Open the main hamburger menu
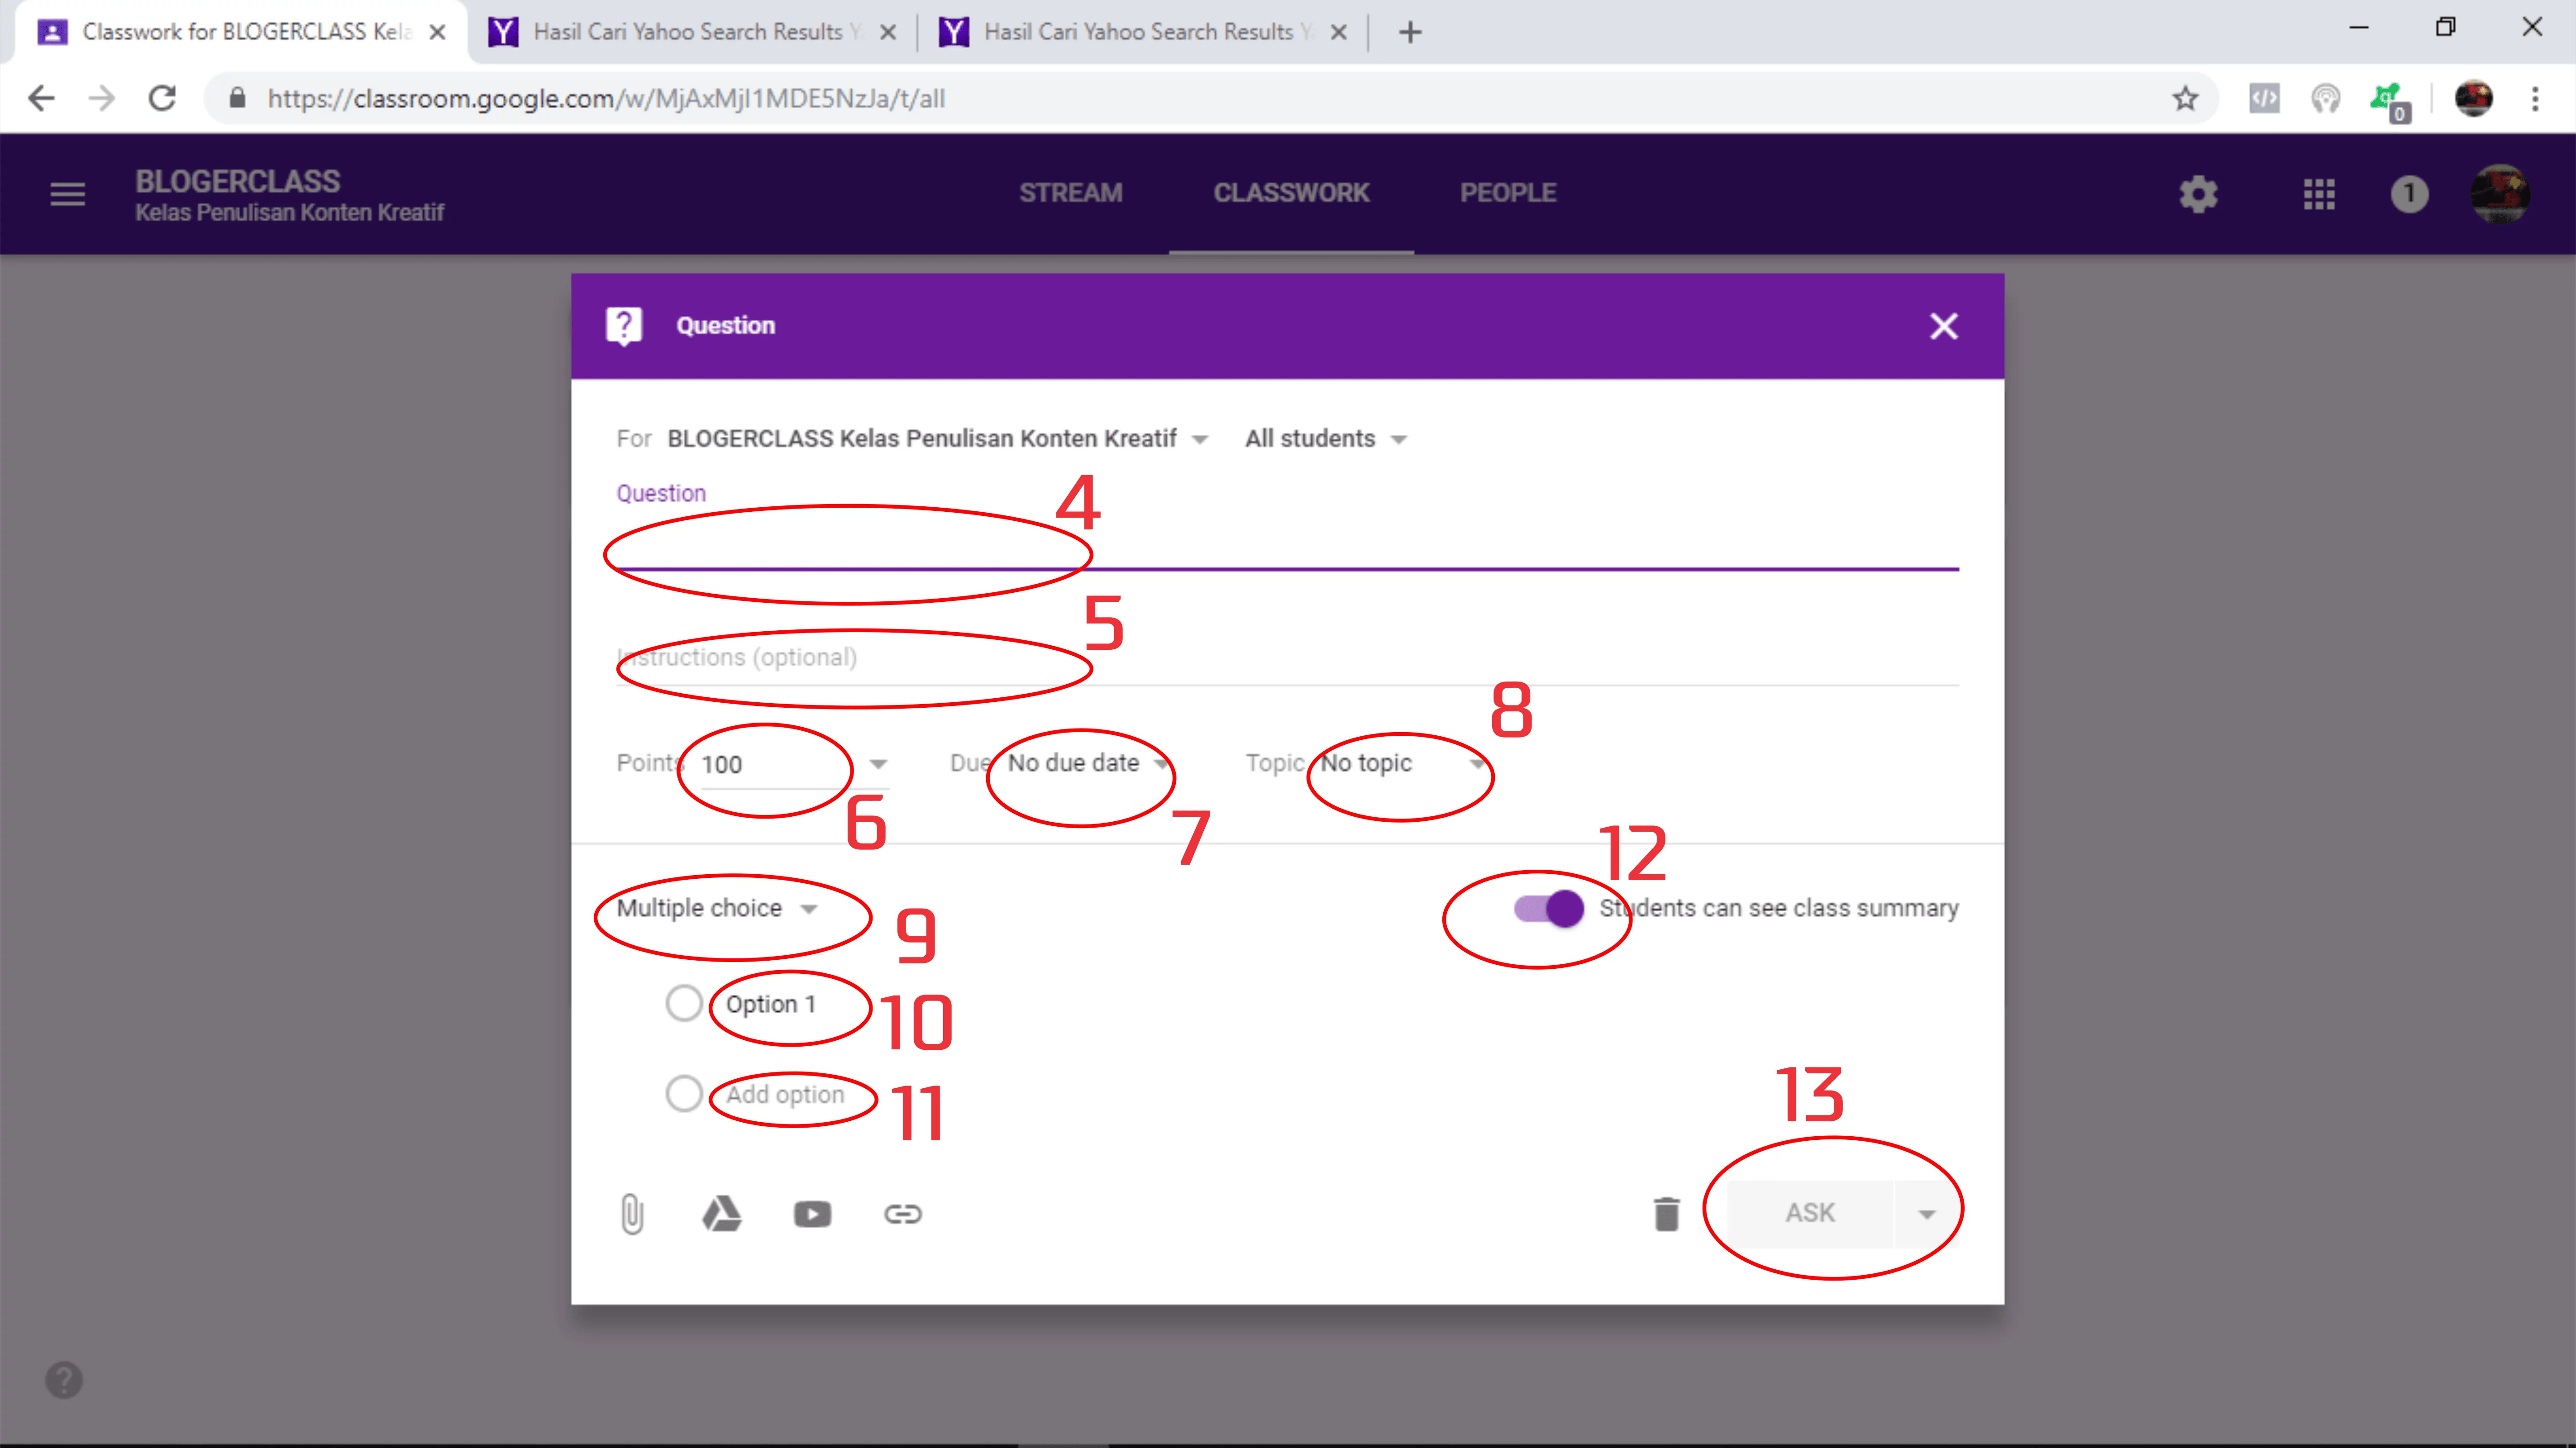This screenshot has width=2576, height=1448. tap(68, 194)
